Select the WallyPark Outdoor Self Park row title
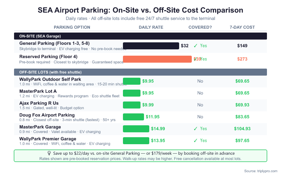This screenshot has width=281, height=175. tap(51, 79)
